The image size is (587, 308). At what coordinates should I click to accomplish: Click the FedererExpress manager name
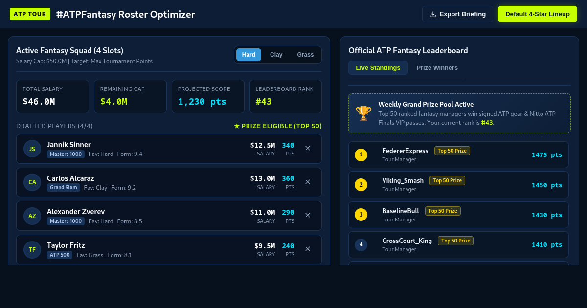pos(405,151)
